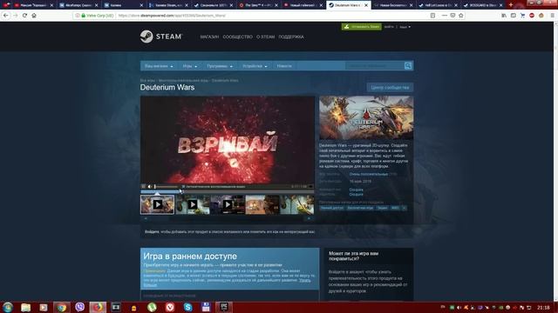This screenshot has height=313, width=558.
Task: Click the browser forward arrow
Action: [16, 16]
